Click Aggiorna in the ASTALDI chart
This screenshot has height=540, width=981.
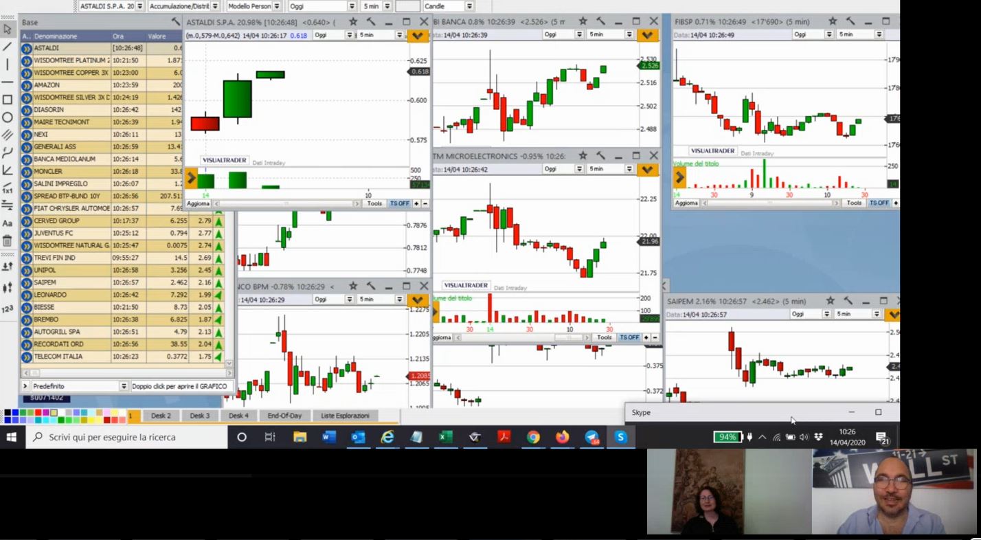(x=198, y=204)
